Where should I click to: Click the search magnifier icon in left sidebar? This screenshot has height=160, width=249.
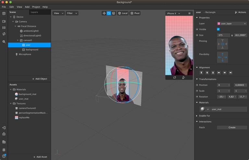(x=4, y=42)
